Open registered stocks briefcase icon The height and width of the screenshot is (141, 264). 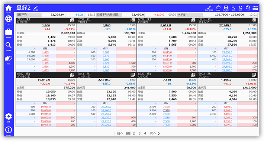9,33
